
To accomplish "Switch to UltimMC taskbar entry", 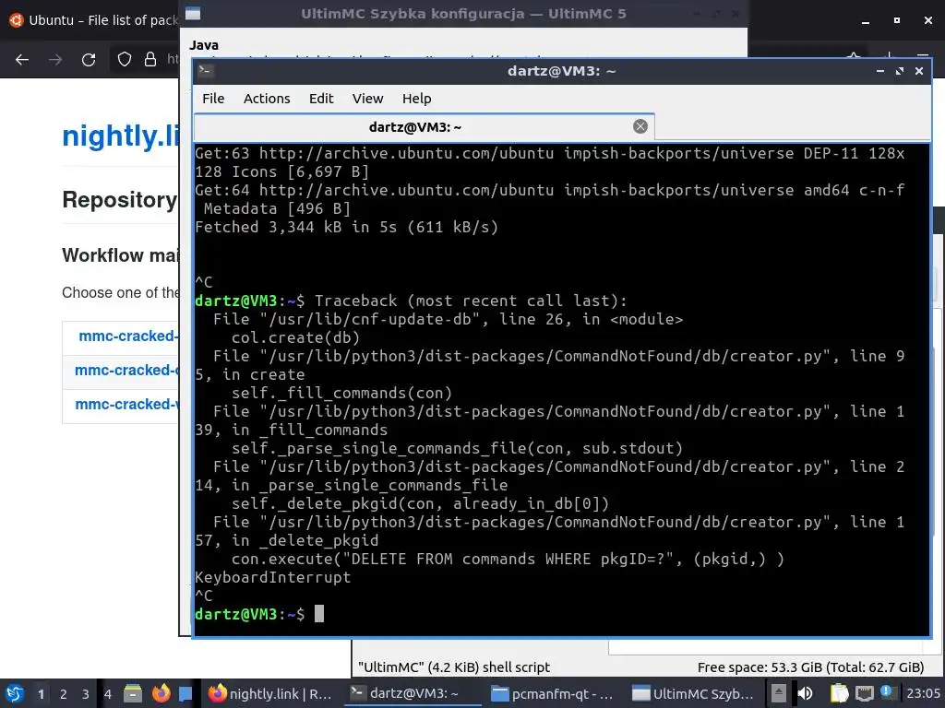I will (x=694, y=693).
